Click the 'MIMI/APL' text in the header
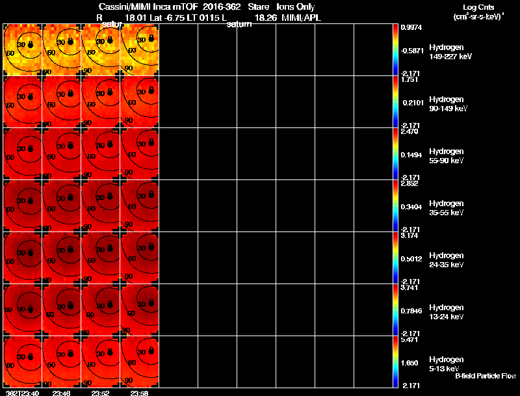The width and height of the screenshot is (520, 396). pos(302,18)
